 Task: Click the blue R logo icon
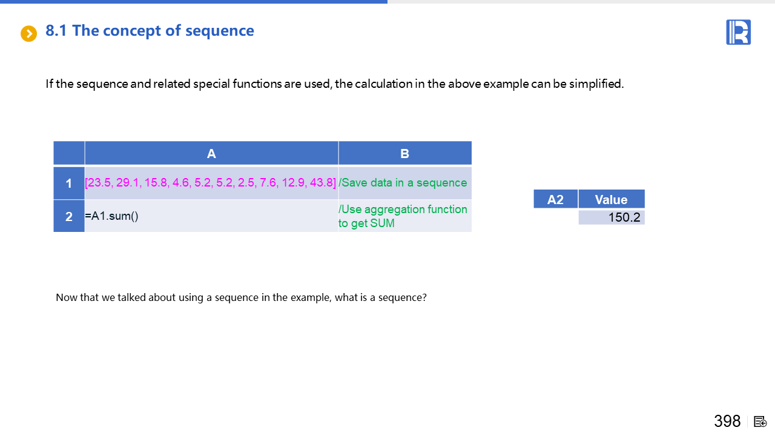pos(738,32)
